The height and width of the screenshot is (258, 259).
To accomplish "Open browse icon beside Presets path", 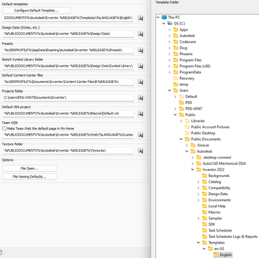I will pyautogui.click(x=141, y=51).
